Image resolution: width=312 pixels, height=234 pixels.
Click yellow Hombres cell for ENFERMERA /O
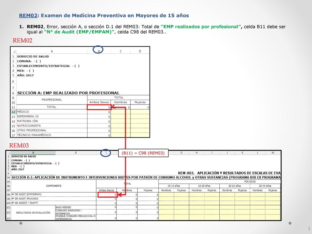pos(121,116)
